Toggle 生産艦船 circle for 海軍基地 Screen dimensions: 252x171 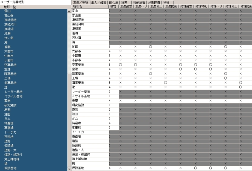tap(166, 83)
